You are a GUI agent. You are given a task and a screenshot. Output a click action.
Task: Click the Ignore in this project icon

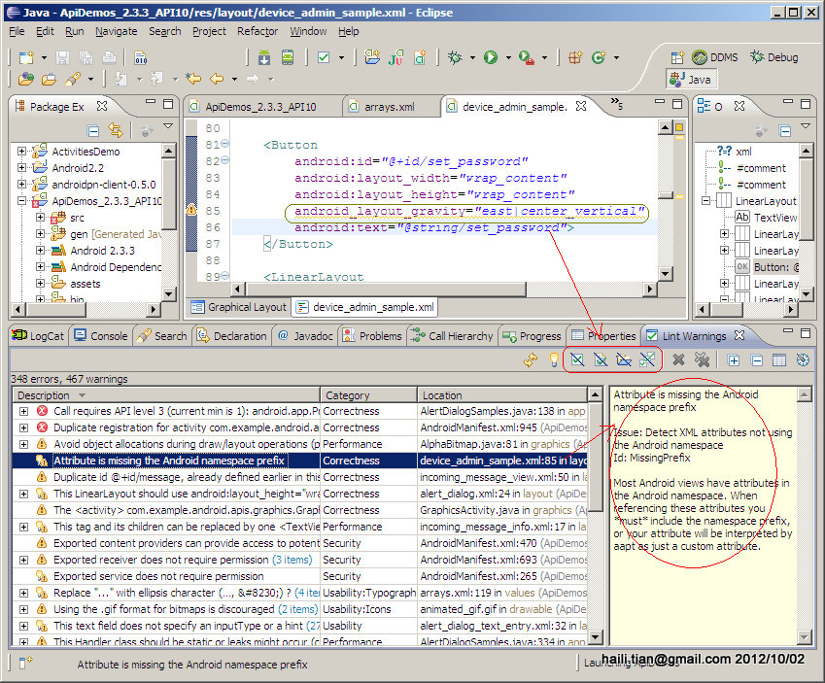[624, 359]
